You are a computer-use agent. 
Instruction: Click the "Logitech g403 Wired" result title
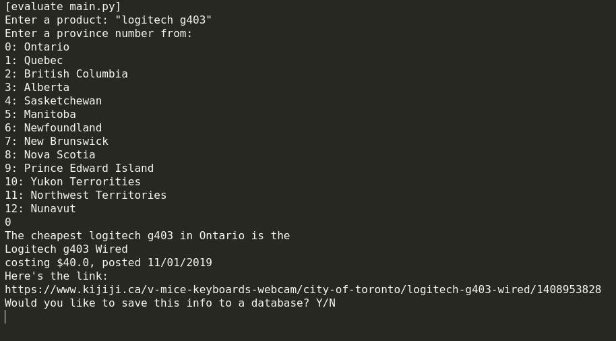coord(66,249)
